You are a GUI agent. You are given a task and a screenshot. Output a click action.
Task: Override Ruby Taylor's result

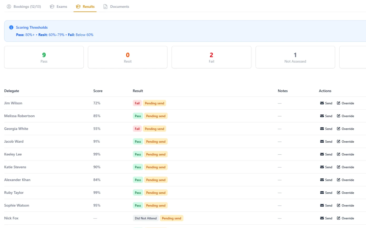[345, 193]
